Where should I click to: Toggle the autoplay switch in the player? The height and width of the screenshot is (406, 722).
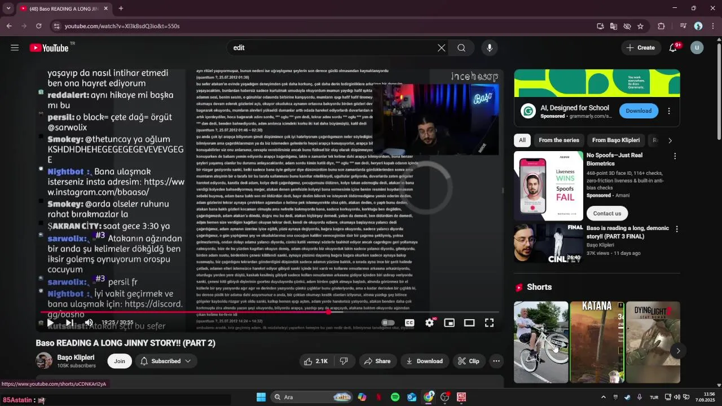coord(388,323)
